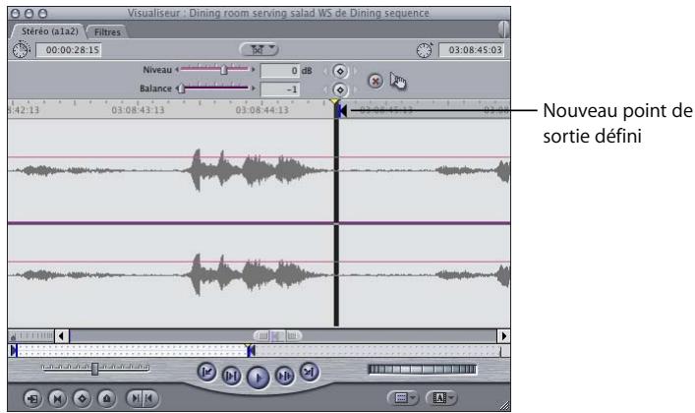Click the red reset button
This screenshot has width=695, height=413.
coord(376,81)
